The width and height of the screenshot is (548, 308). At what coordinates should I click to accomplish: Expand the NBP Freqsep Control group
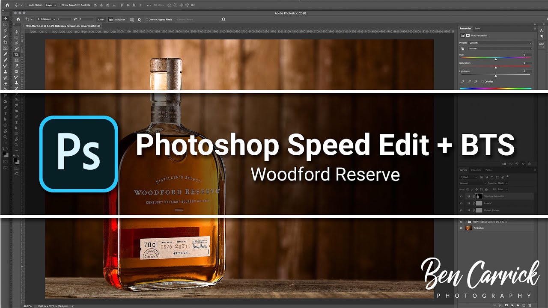[466, 222]
